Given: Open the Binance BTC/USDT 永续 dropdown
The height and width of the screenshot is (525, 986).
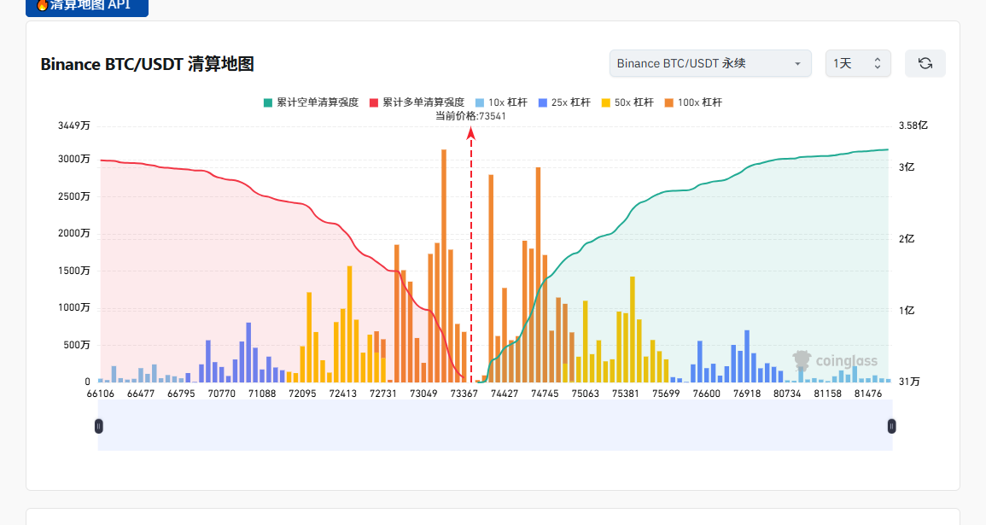Looking at the screenshot, I should pos(710,63).
